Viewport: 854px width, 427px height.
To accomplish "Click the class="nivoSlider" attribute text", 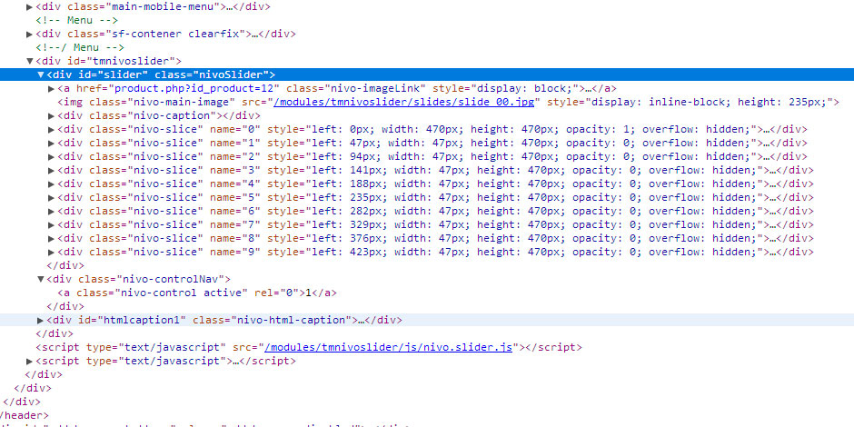I will click(213, 74).
